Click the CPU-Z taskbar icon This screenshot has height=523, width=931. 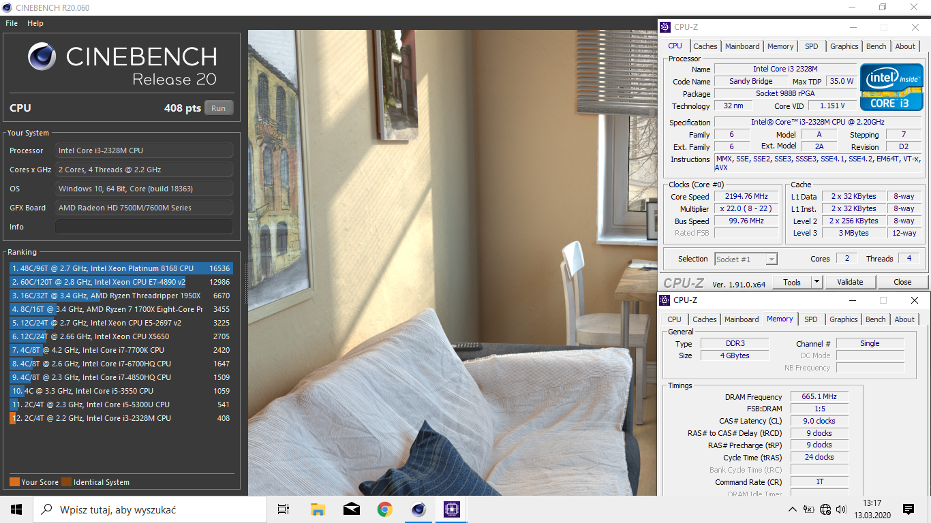(452, 509)
